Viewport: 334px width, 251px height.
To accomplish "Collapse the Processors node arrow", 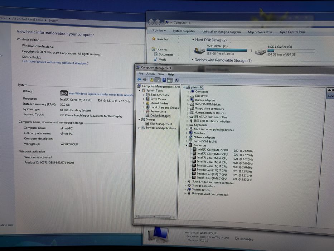I will (x=187, y=145).
